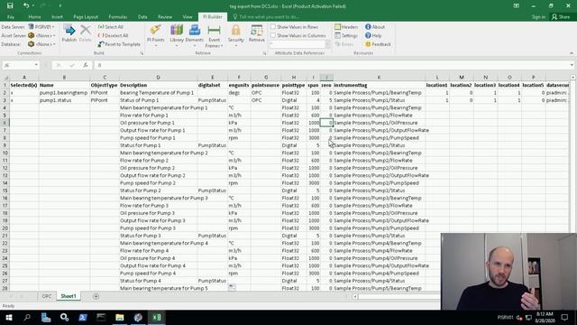Switch to the Page Layout tab
577x325 pixels.
[86, 17]
